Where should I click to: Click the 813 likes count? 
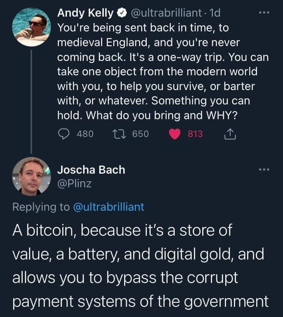195,134
